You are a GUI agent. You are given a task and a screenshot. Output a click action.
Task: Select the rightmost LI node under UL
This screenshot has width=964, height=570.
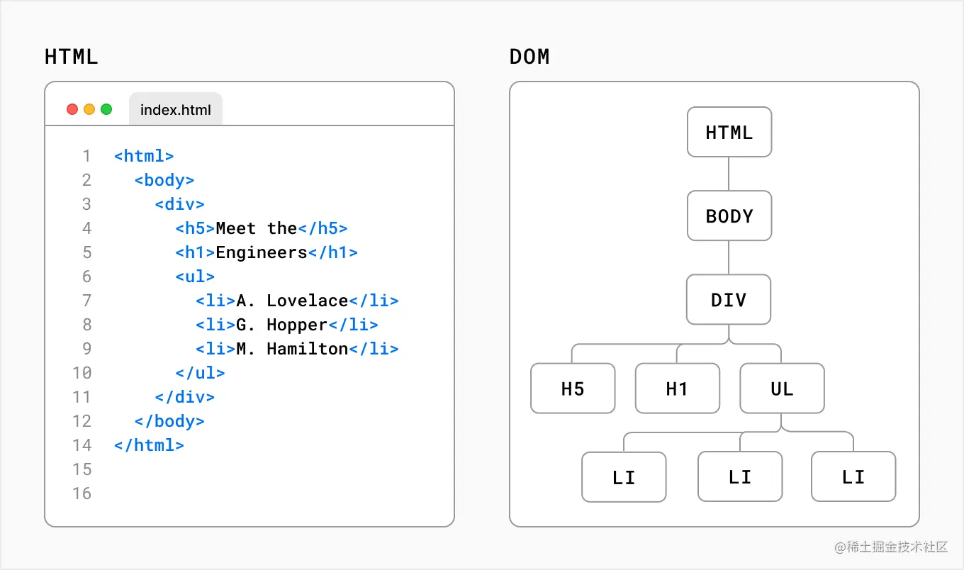pyautogui.click(x=853, y=477)
